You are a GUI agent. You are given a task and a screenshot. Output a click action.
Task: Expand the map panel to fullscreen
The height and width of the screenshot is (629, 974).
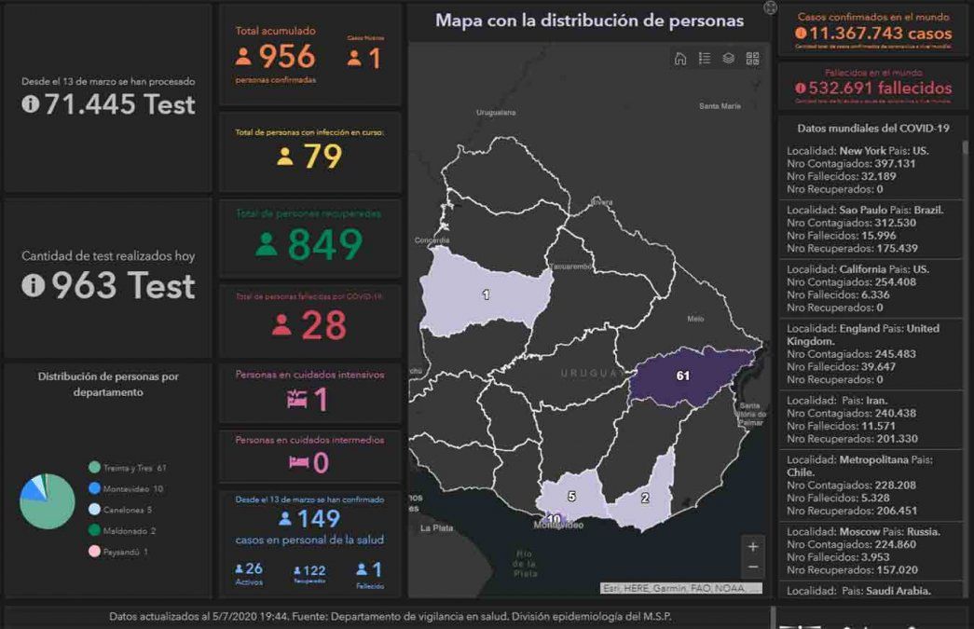(x=770, y=8)
